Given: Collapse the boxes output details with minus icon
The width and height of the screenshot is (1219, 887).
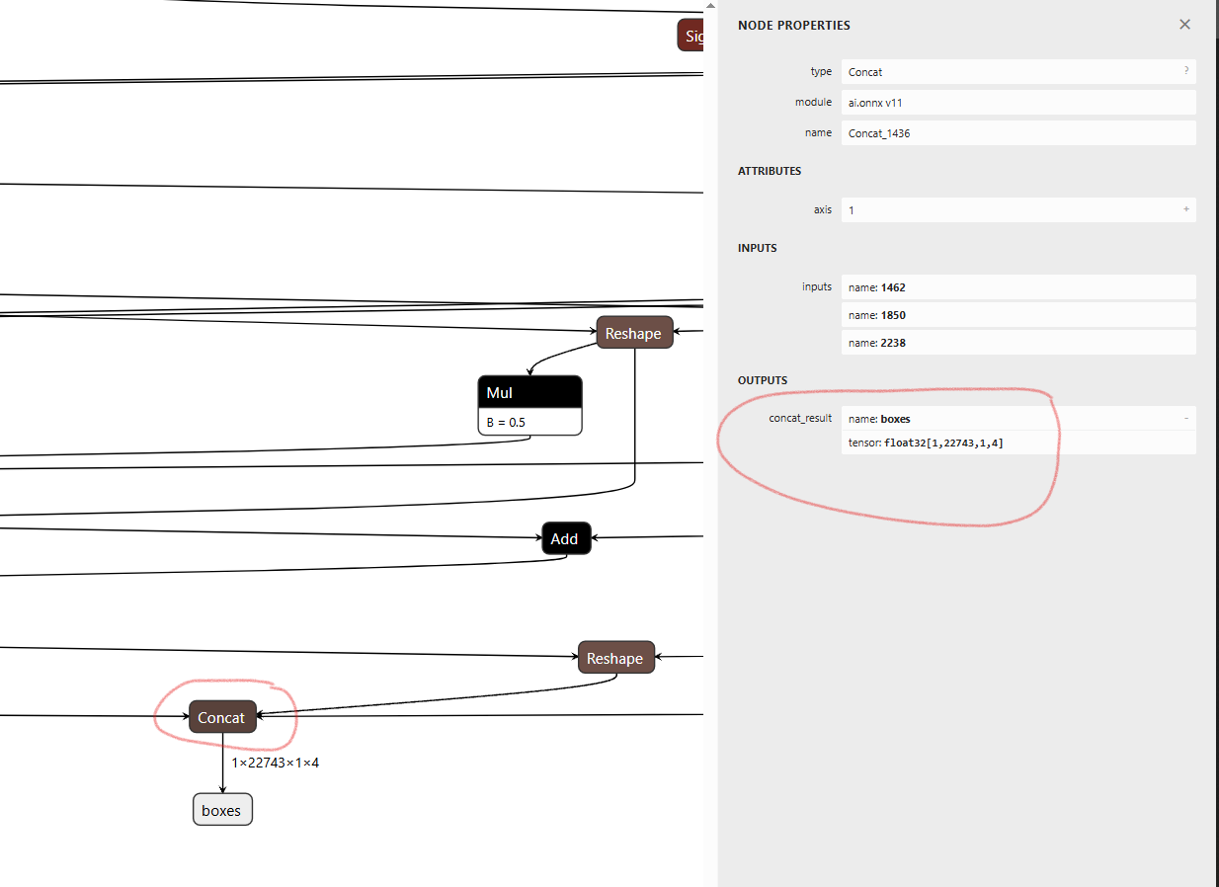Looking at the screenshot, I should (1186, 419).
